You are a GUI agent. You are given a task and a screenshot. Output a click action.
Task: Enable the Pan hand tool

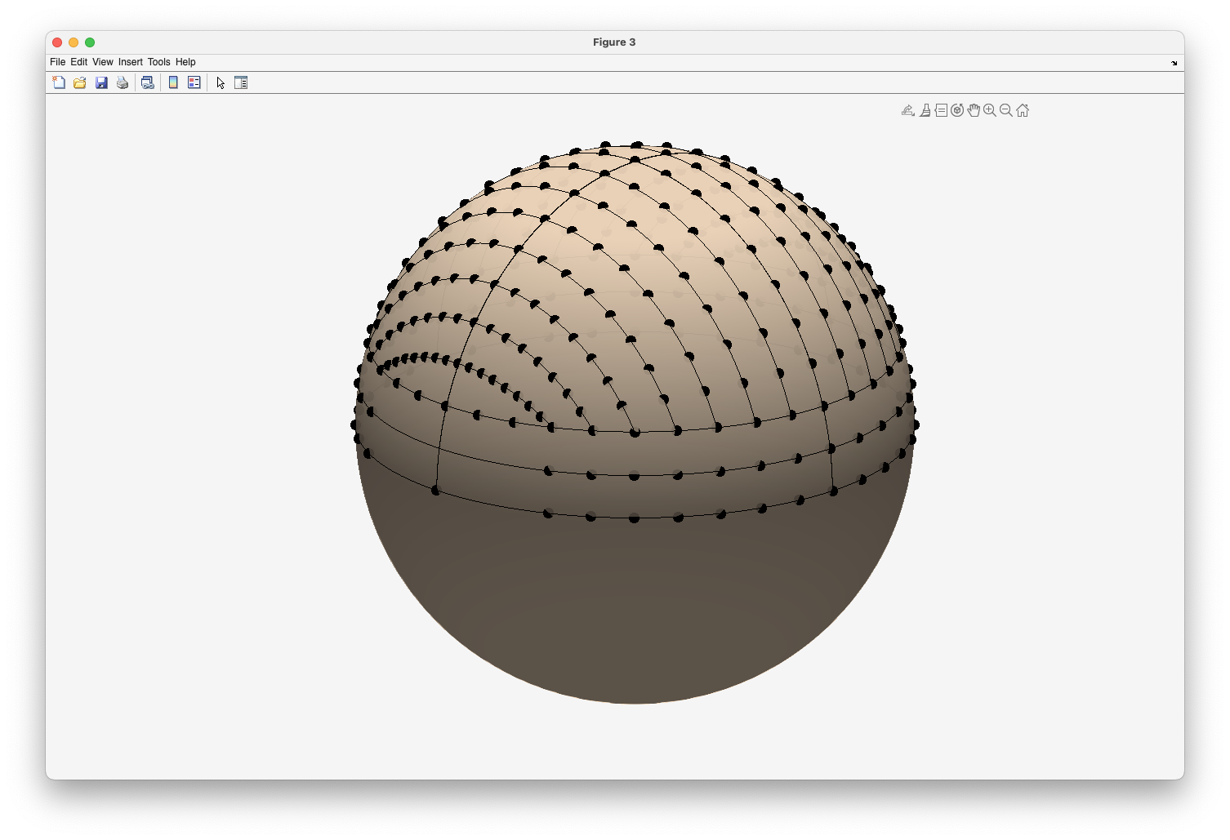(x=974, y=110)
